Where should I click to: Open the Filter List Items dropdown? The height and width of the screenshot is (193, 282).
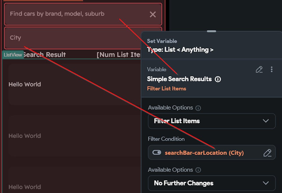pos(211,121)
